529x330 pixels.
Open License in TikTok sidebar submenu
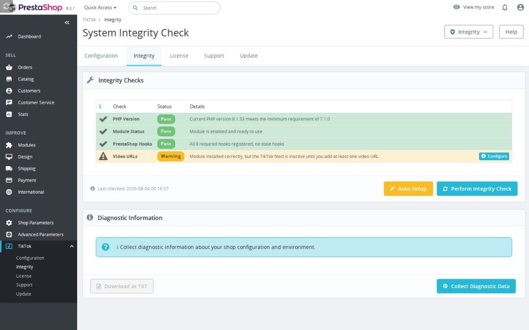pos(24,276)
